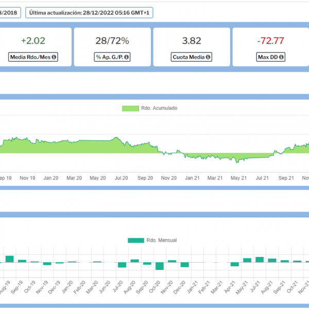Click the Jul 21 axis label on the accumulated chart
This screenshot has width=309, height=309.
[x=262, y=178]
